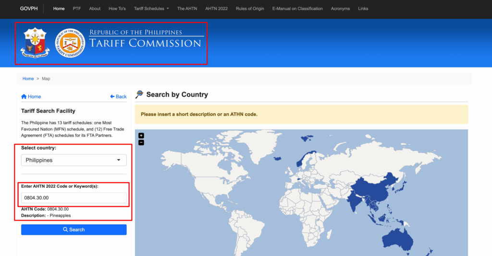The image size is (492, 256).
Task: Open the PTF menu item
Action: (77, 9)
